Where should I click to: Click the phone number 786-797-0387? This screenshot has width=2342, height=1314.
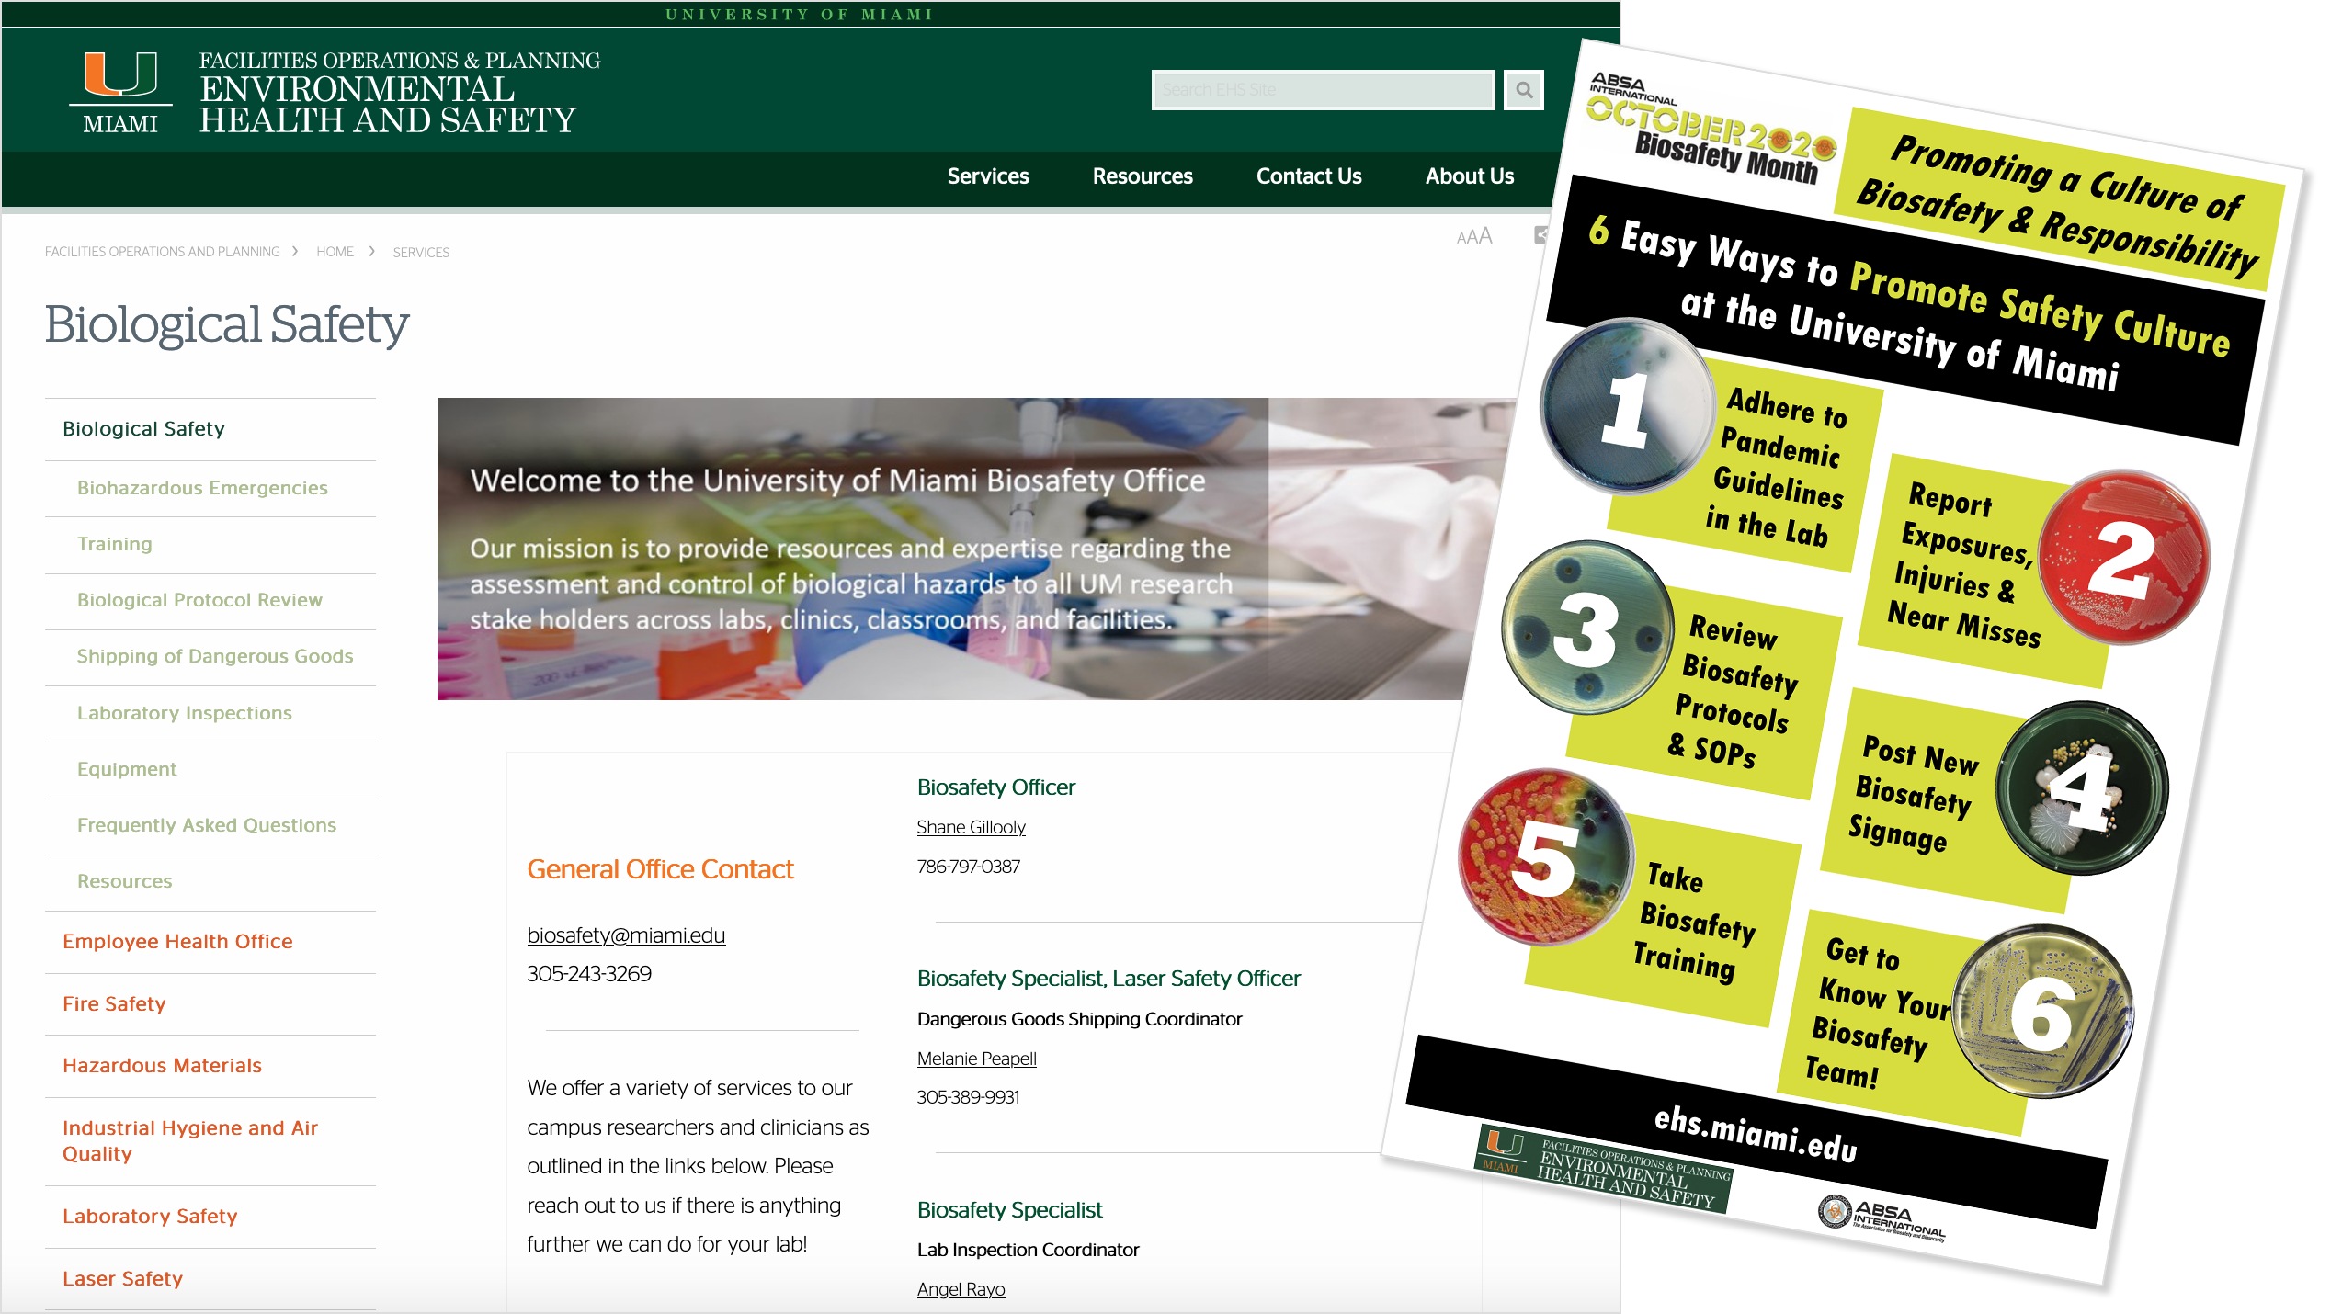click(968, 867)
